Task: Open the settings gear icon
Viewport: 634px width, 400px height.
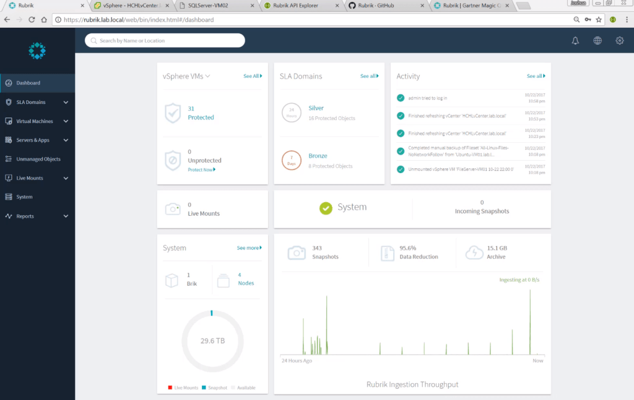Action: pyautogui.click(x=619, y=41)
